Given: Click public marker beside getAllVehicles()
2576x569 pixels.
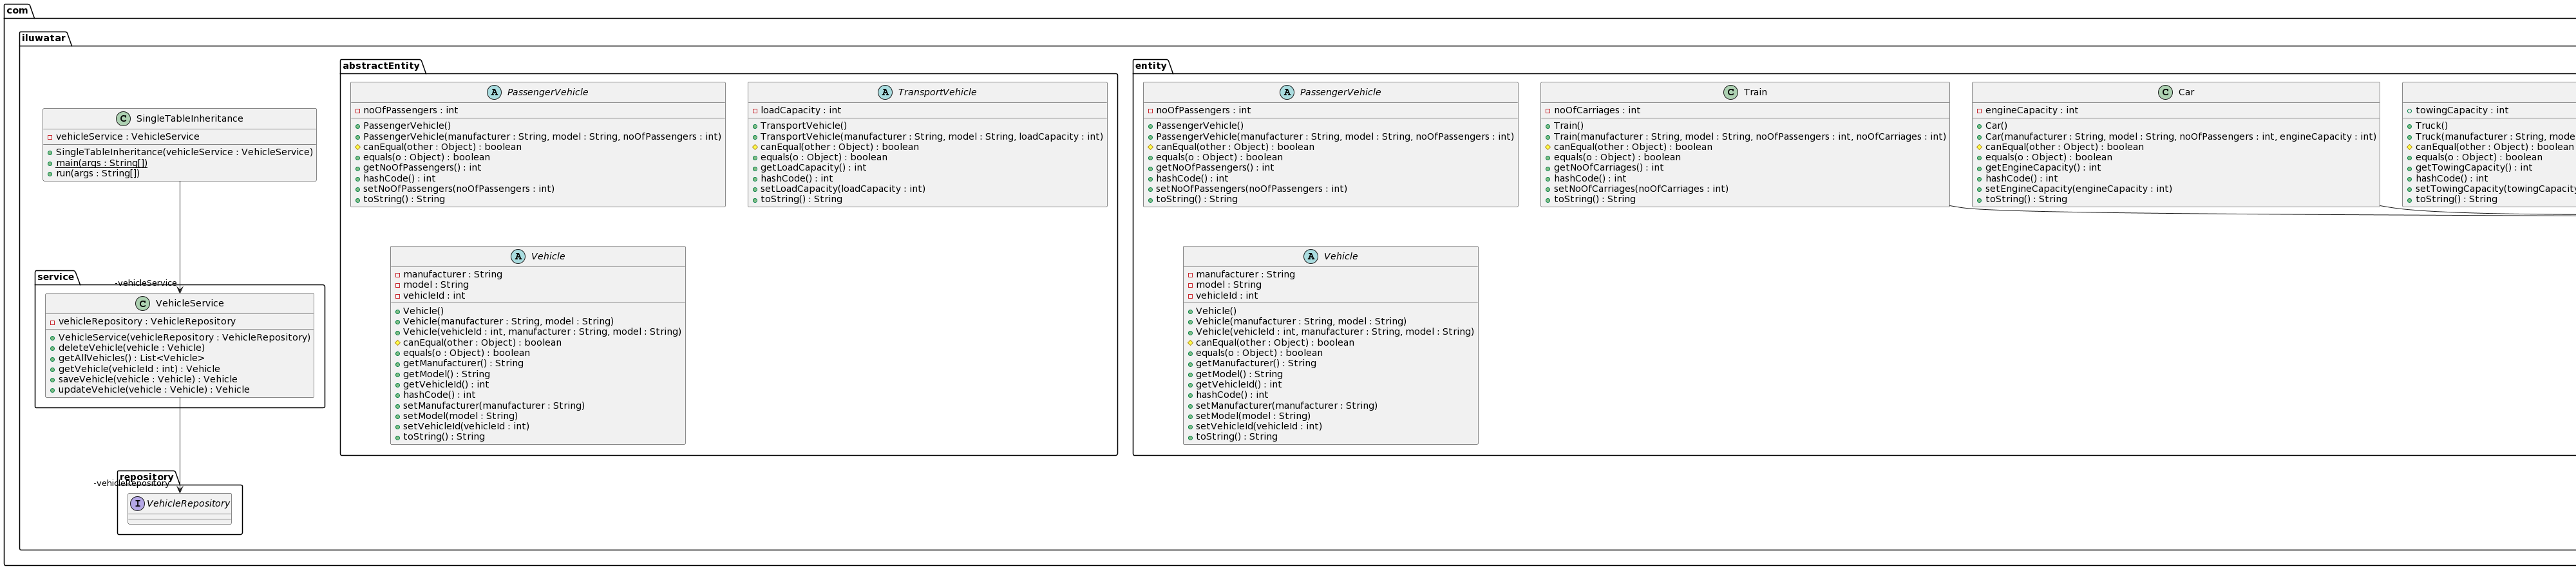Looking at the screenshot, I should point(52,359).
